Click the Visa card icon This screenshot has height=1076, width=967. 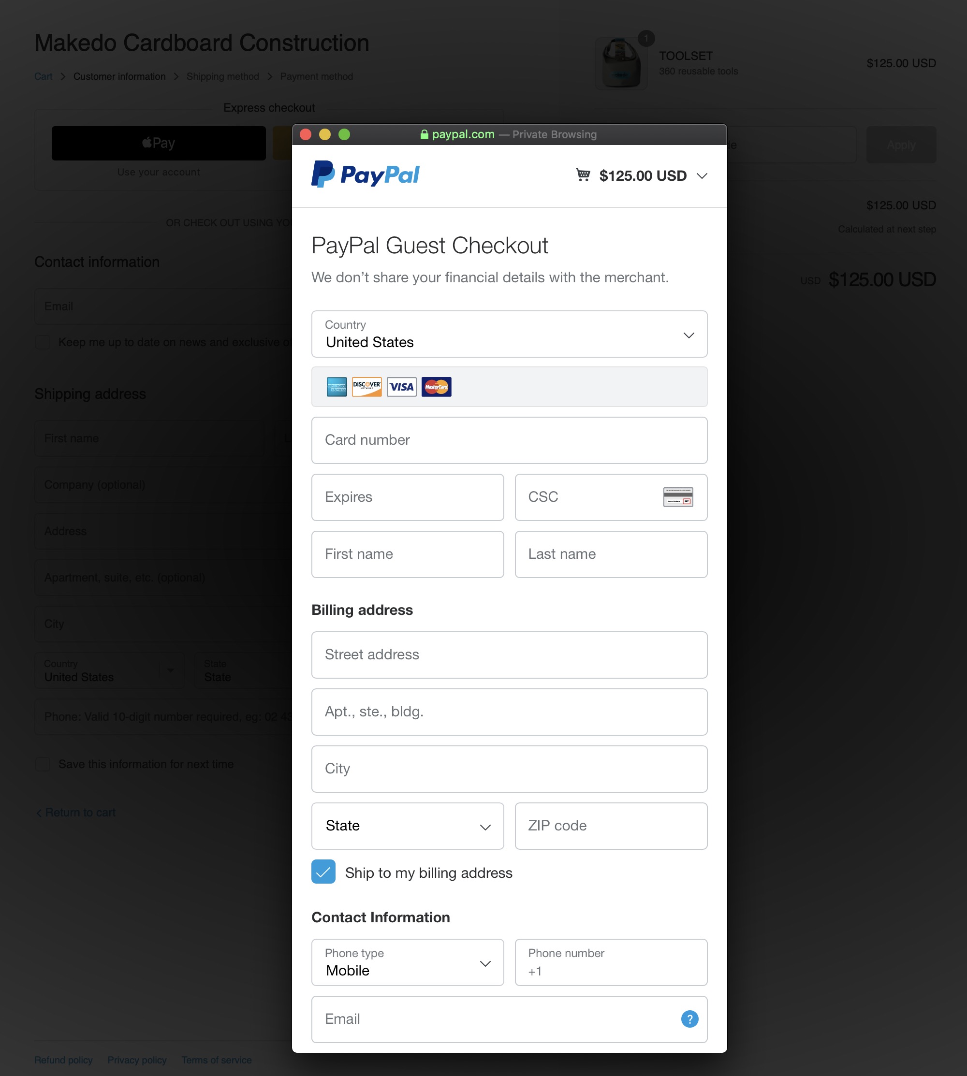click(x=402, y=387)
